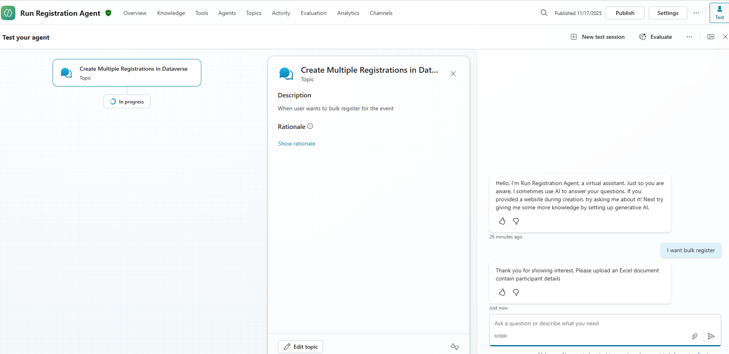The width and height of the screenshot is (729, 354).
Task: Click the search magnifier icon
Action: tap(544, 13)
